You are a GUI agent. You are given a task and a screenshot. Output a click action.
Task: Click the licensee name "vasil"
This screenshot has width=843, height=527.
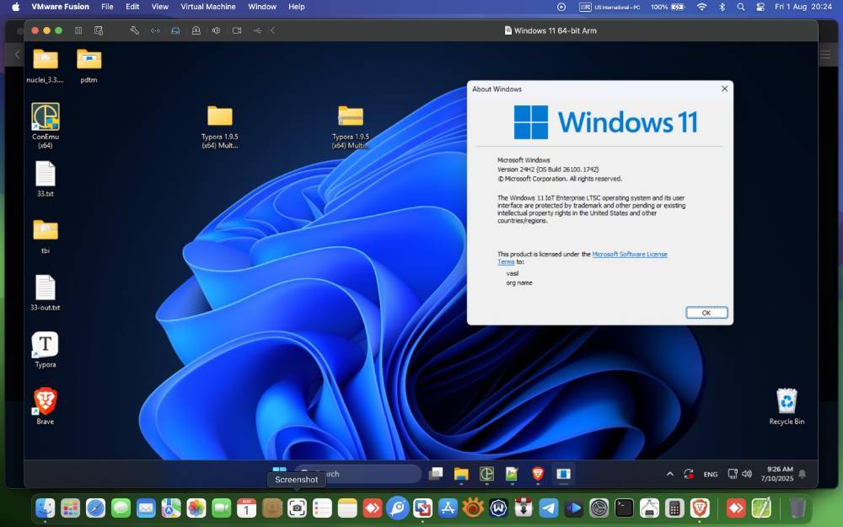click(x=513, y=273)
